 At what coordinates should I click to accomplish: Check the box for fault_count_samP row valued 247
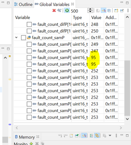pos(29,51)
